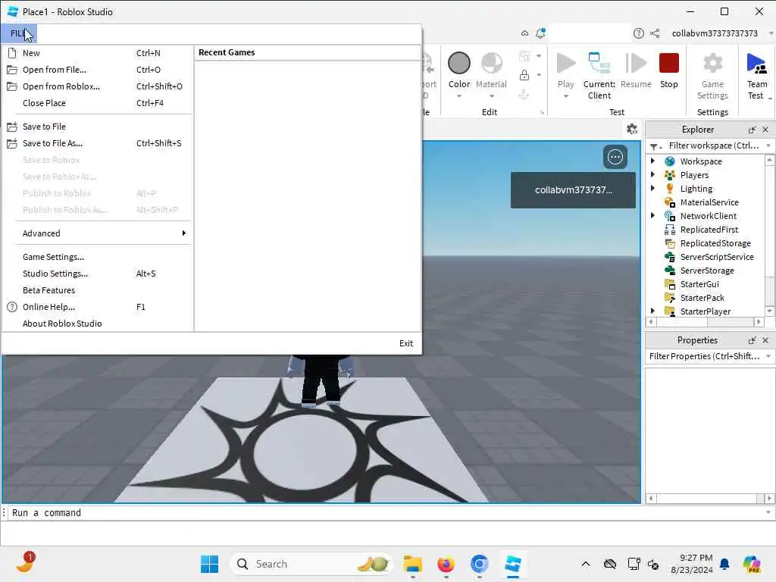Expand the NetworkClient tree node arrow
The height and width of the screenshot is (582, 776).
652,215
